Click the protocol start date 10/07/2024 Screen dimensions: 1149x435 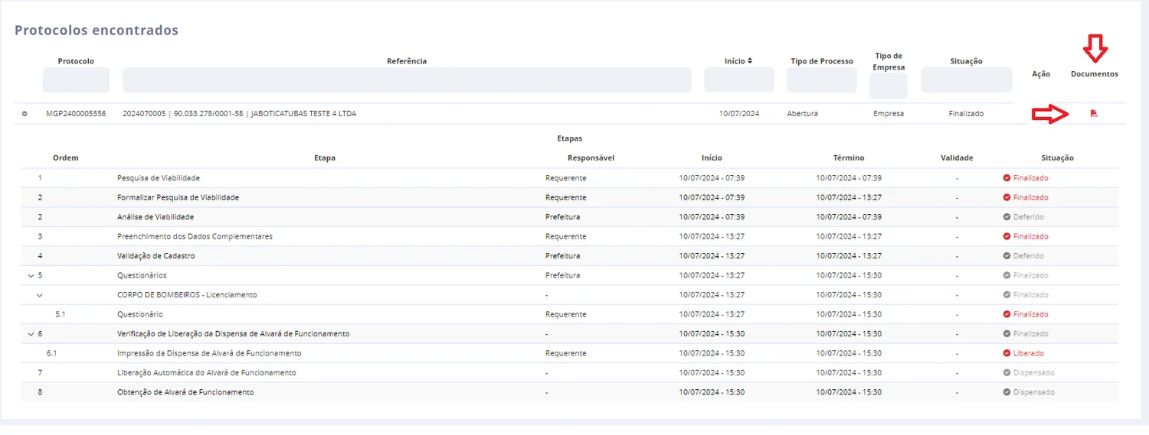739,114
